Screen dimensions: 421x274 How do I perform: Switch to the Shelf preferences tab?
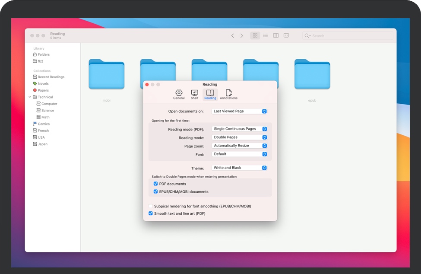[x=194, y=94]
